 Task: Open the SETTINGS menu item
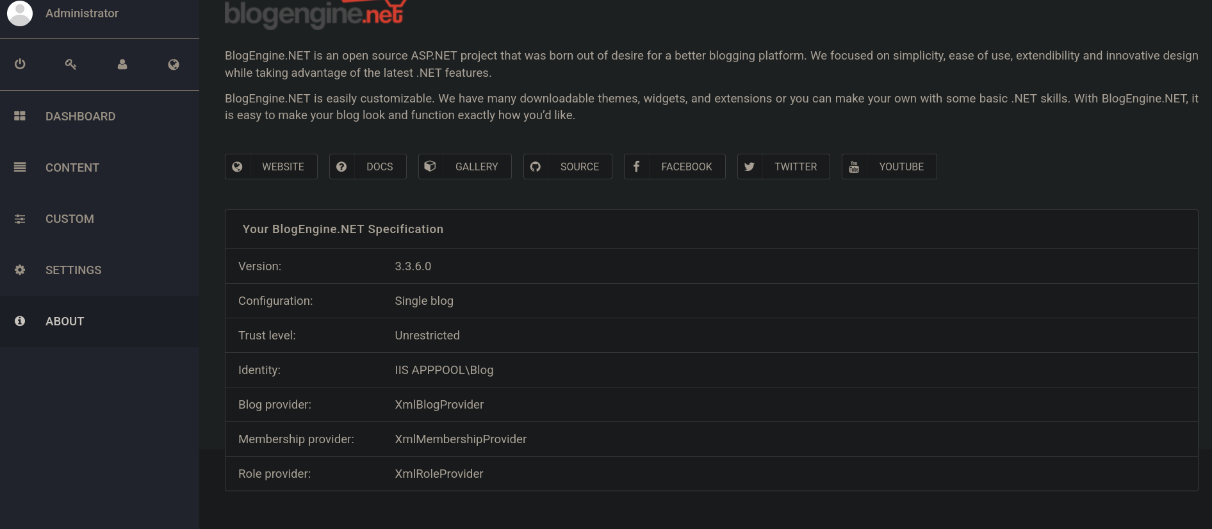(x=99, y=270)
